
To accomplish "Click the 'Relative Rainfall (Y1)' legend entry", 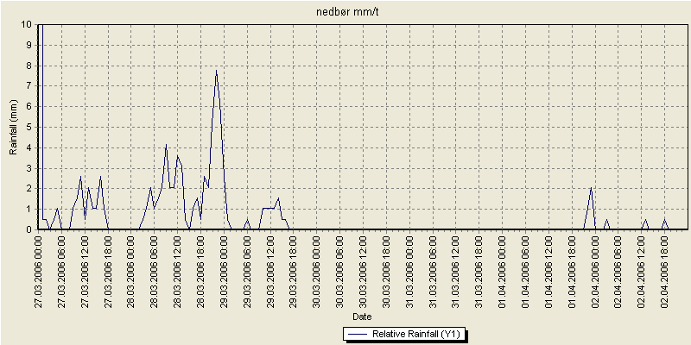I will [404, 335].
